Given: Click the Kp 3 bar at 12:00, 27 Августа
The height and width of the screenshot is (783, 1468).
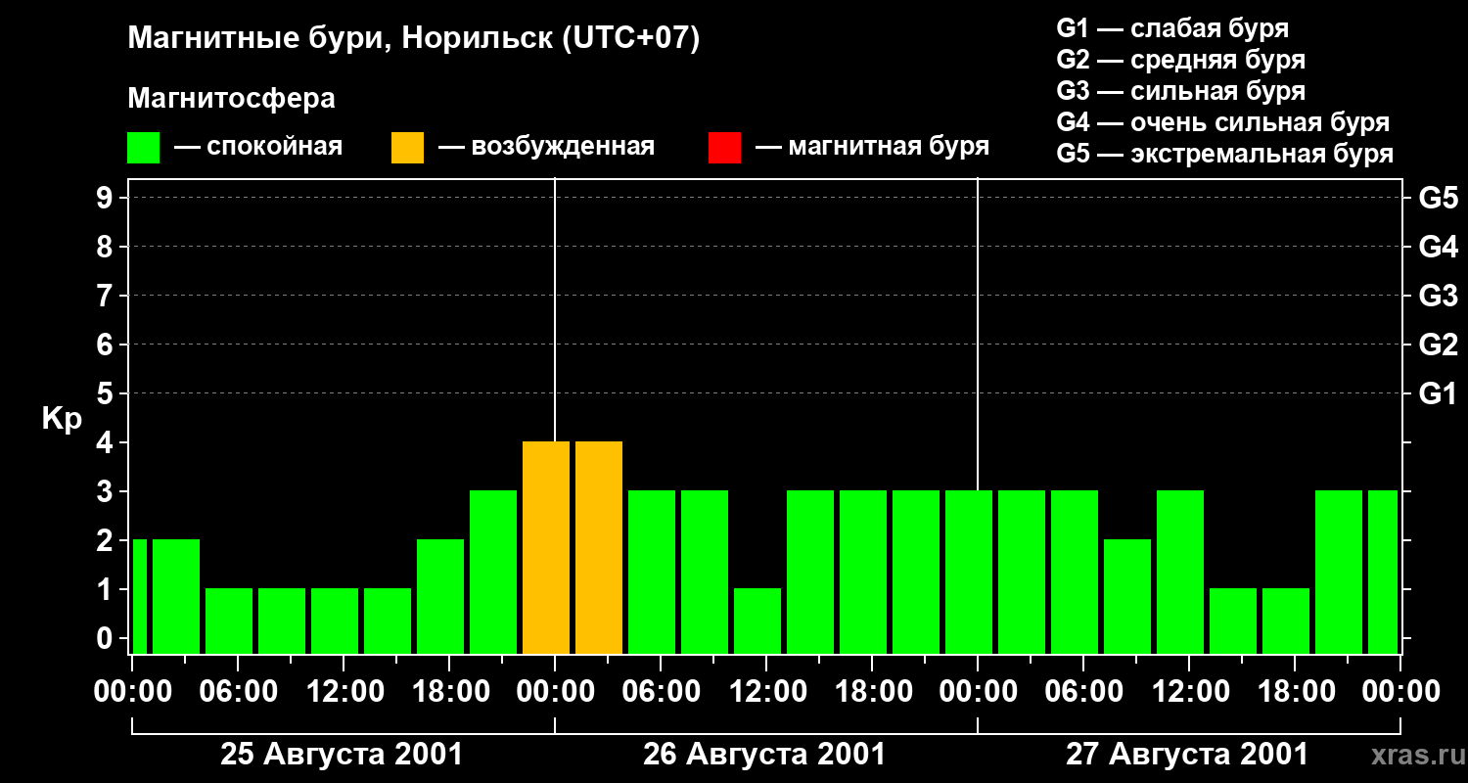Looking at the screenshot, I should [1180, 572].
